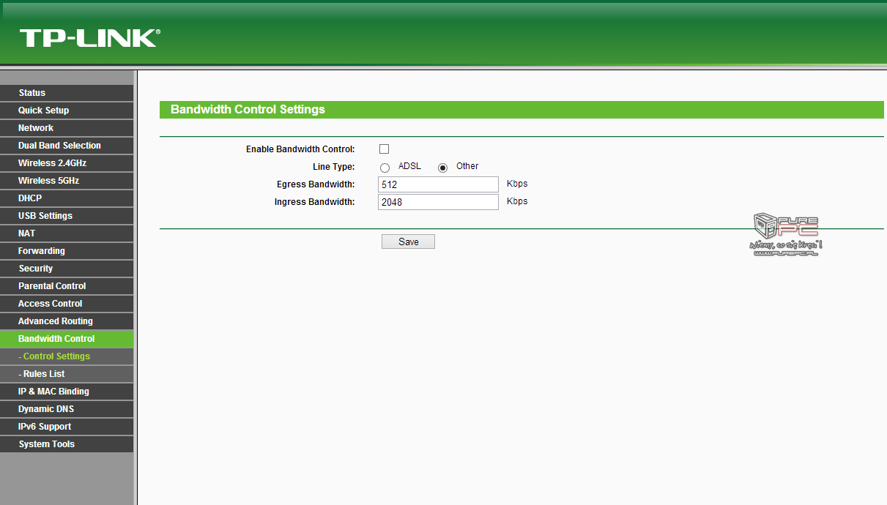Go to Quick Setup page
Image resolution: width=887 pixels, height=505 pixels.
[x=44, y=111]
